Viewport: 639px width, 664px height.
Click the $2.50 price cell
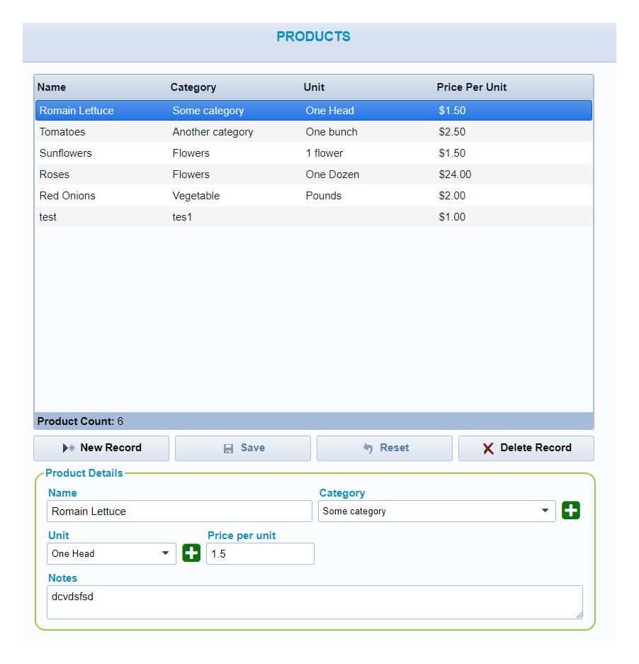click(452, 132)
